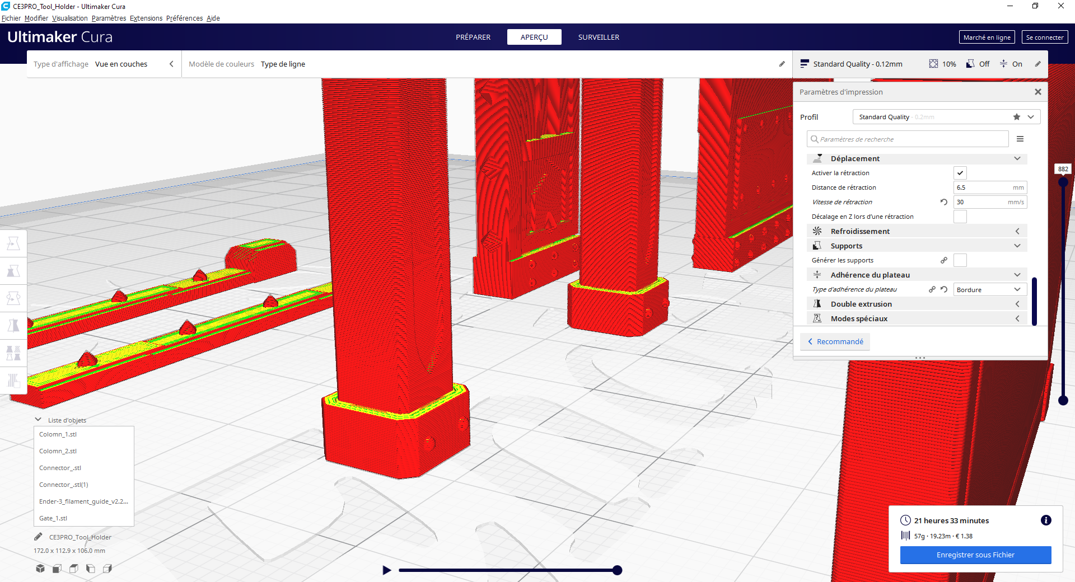Screen dimensions: 1075x582
Task: Click the pencil icon in the color scheme bar
Action: tap(782, 64)
